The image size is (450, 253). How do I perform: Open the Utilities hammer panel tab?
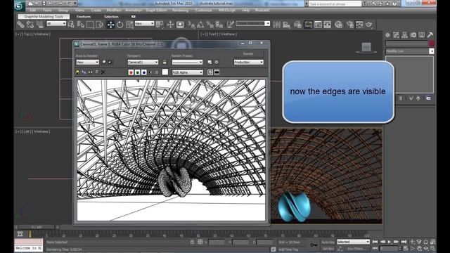[x=430, y=35]
